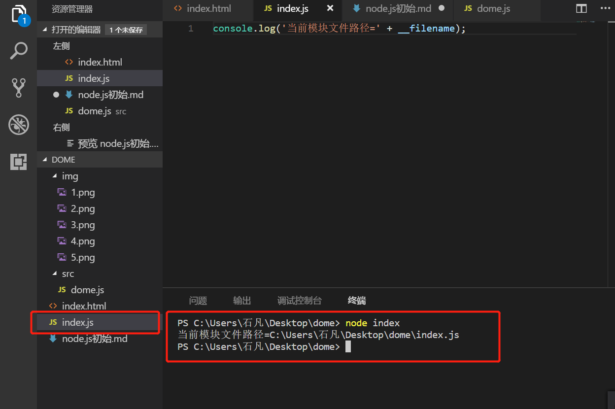Collapse the DOME project section
This screenshot has height=409, width=615.
coord(45,160)
